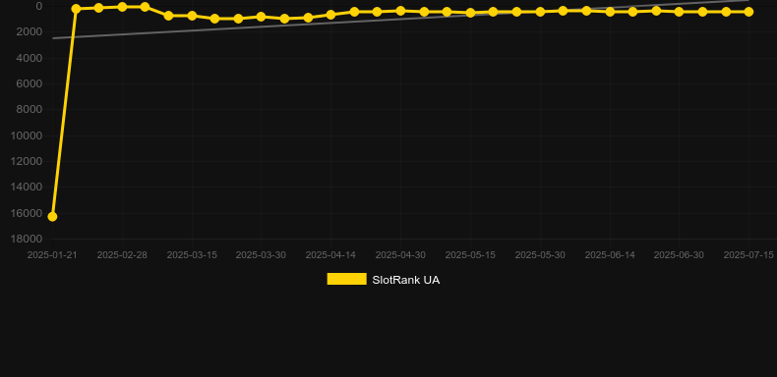This screenshot has height=377, width=777.
Task: Click the 18000 y-axis tick label
Action: 27,239
